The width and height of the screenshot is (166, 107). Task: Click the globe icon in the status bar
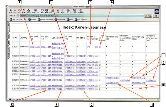pyautogui.click(x=10, y=99)
